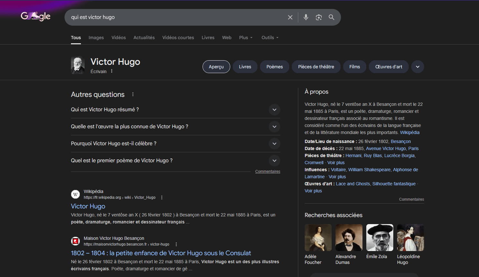Screen dimensions: 479x277
Task: Launch the search with the magnifier icon
Action: coord(331,17)
